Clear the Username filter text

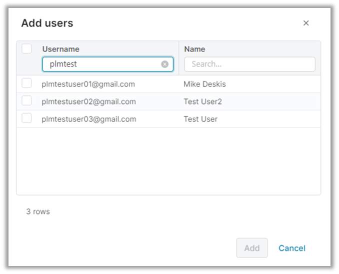(164, 64)
